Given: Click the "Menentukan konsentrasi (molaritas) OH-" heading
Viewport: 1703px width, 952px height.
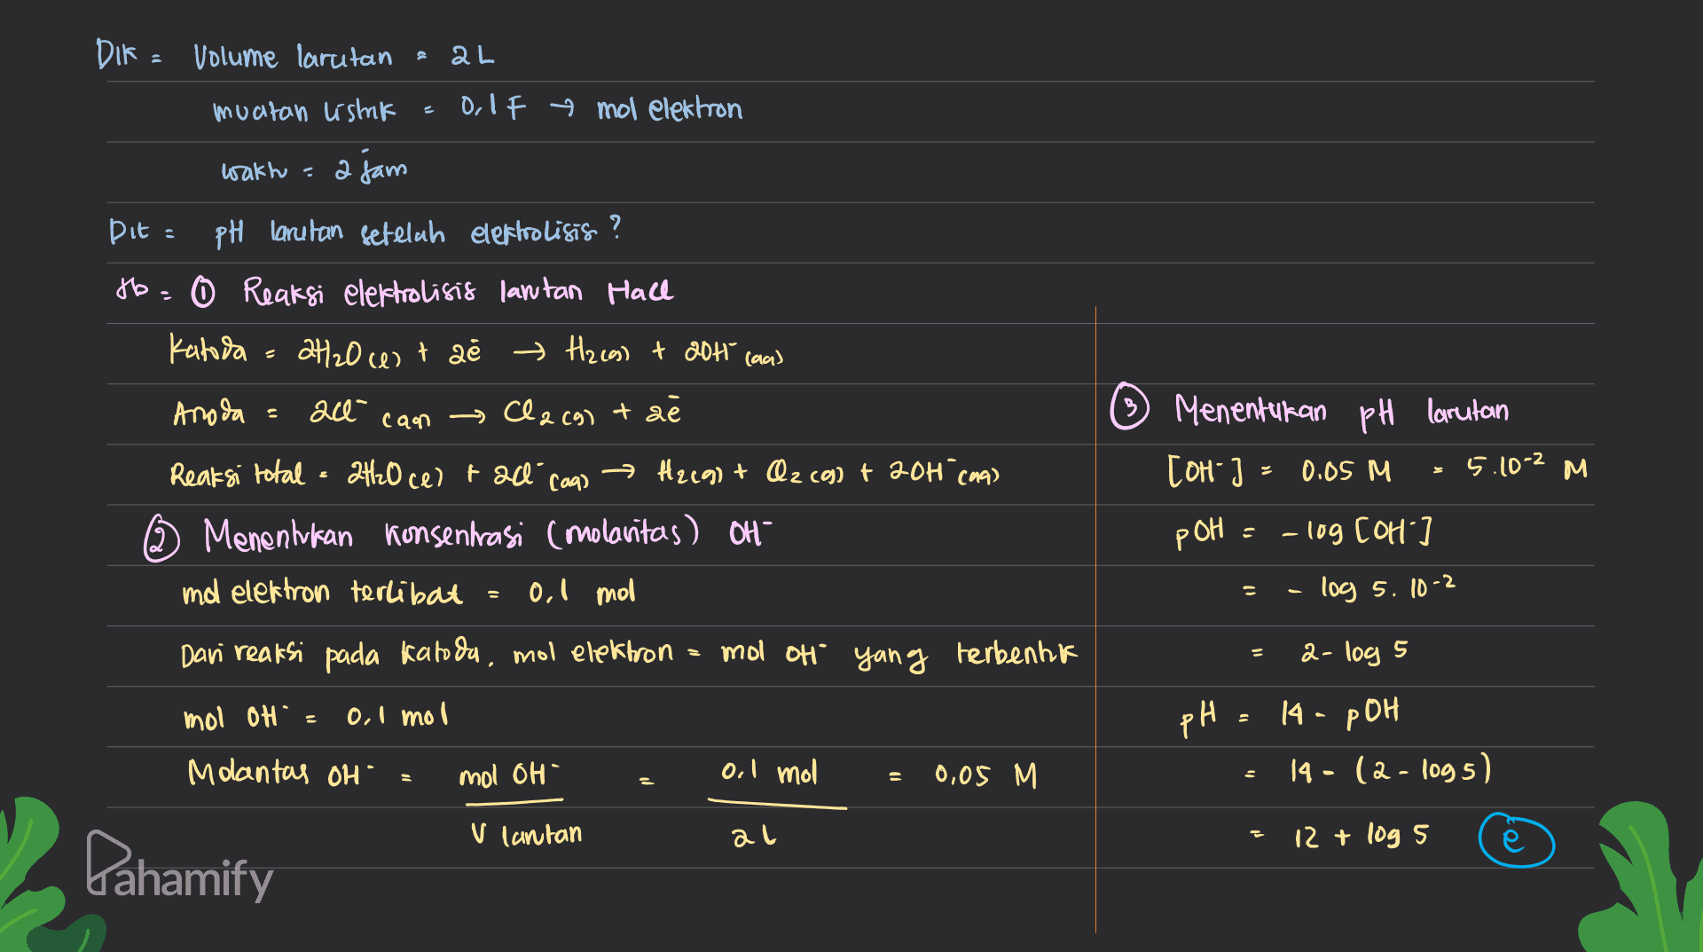Looking at the screenshot, I should 487,535.
